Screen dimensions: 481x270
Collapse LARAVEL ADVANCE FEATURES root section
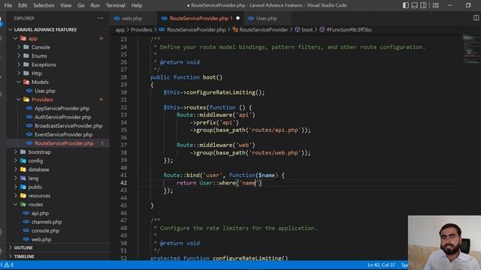pos(10,30)
